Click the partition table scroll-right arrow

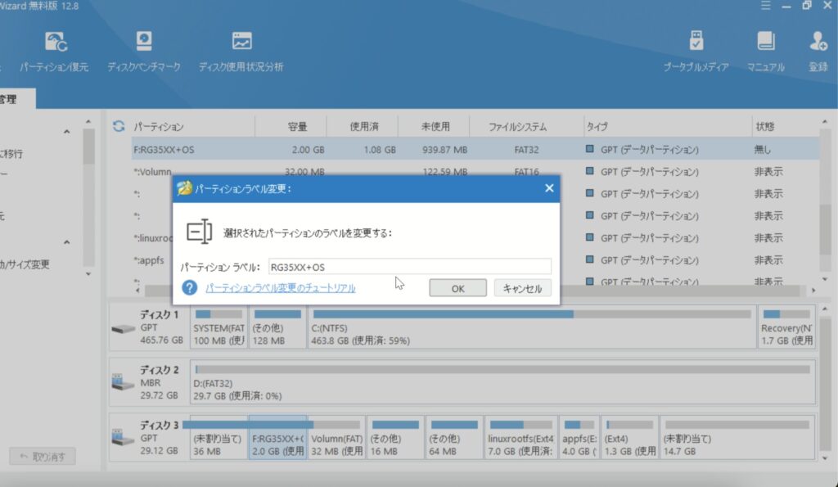point(813,291)
